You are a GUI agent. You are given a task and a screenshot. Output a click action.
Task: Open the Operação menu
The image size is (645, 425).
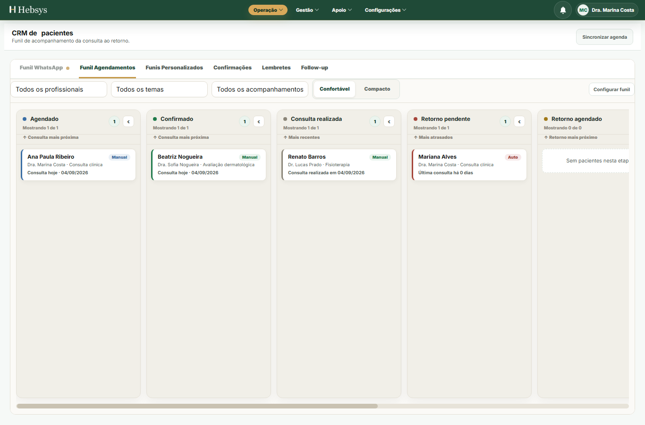[268, 10]
